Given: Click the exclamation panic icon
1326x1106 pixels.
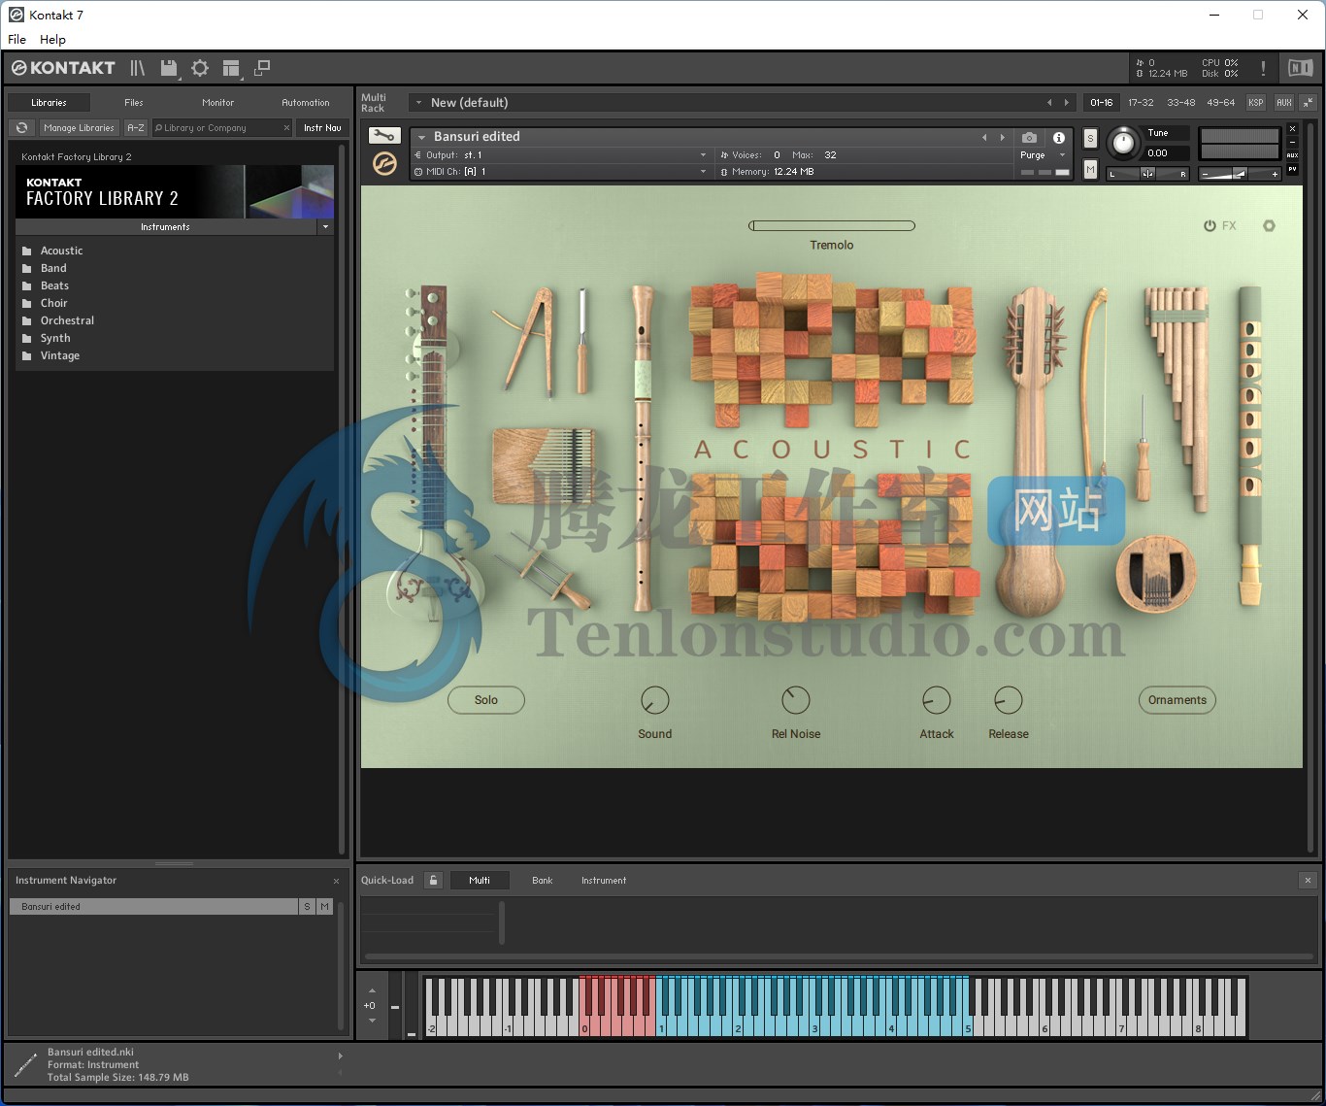Looking at the screenshot, I should (1263, 68).
